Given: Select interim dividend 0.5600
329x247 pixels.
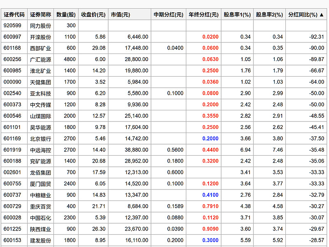Looking at the screenshot, I should click(175, 150).
